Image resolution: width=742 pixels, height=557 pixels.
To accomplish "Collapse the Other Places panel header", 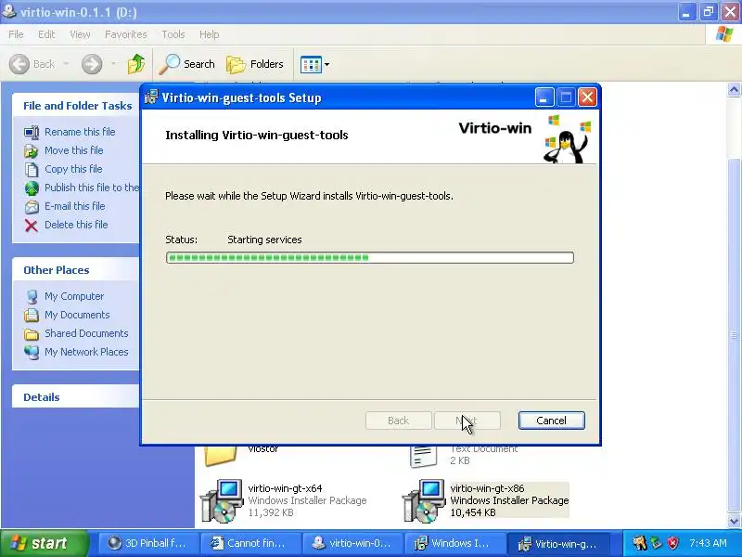I will (76, 270).
